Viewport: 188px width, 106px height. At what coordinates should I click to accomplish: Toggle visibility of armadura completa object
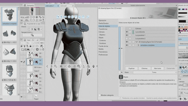(x=127, y=45)
